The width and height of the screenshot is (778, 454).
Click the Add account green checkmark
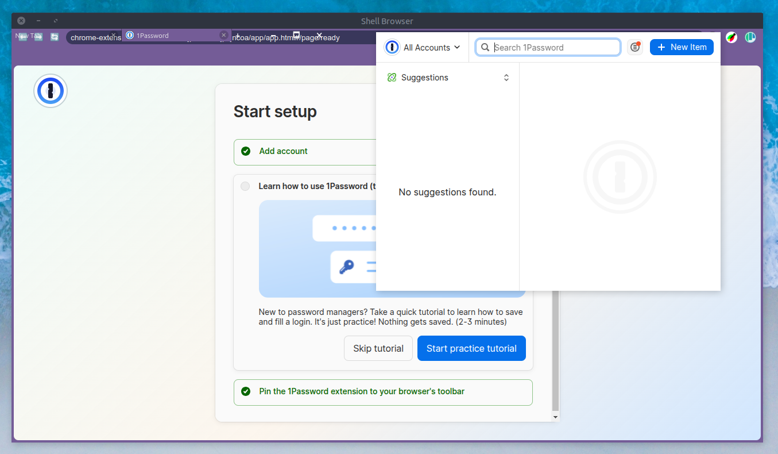[x=246, y=151]
